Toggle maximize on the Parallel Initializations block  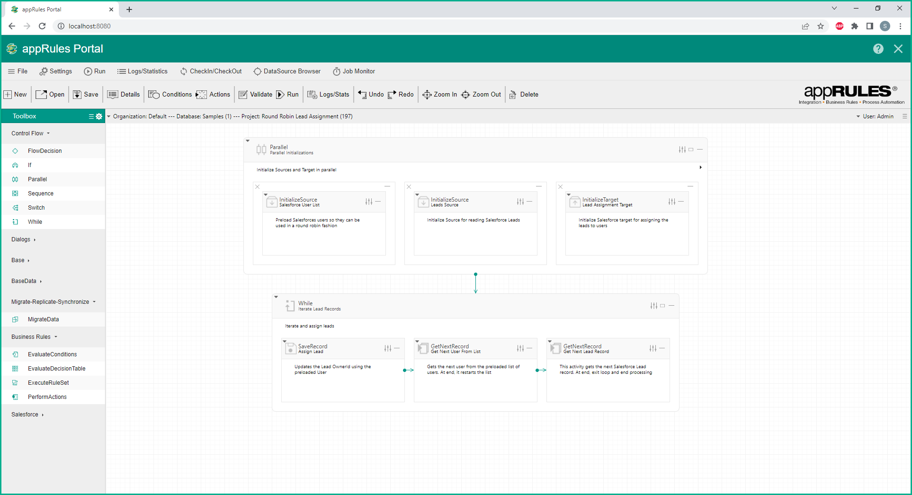[x=691, y=150]
